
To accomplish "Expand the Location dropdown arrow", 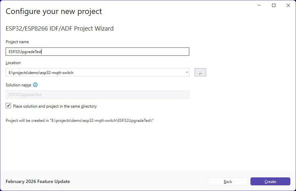I will coord(187,72).
